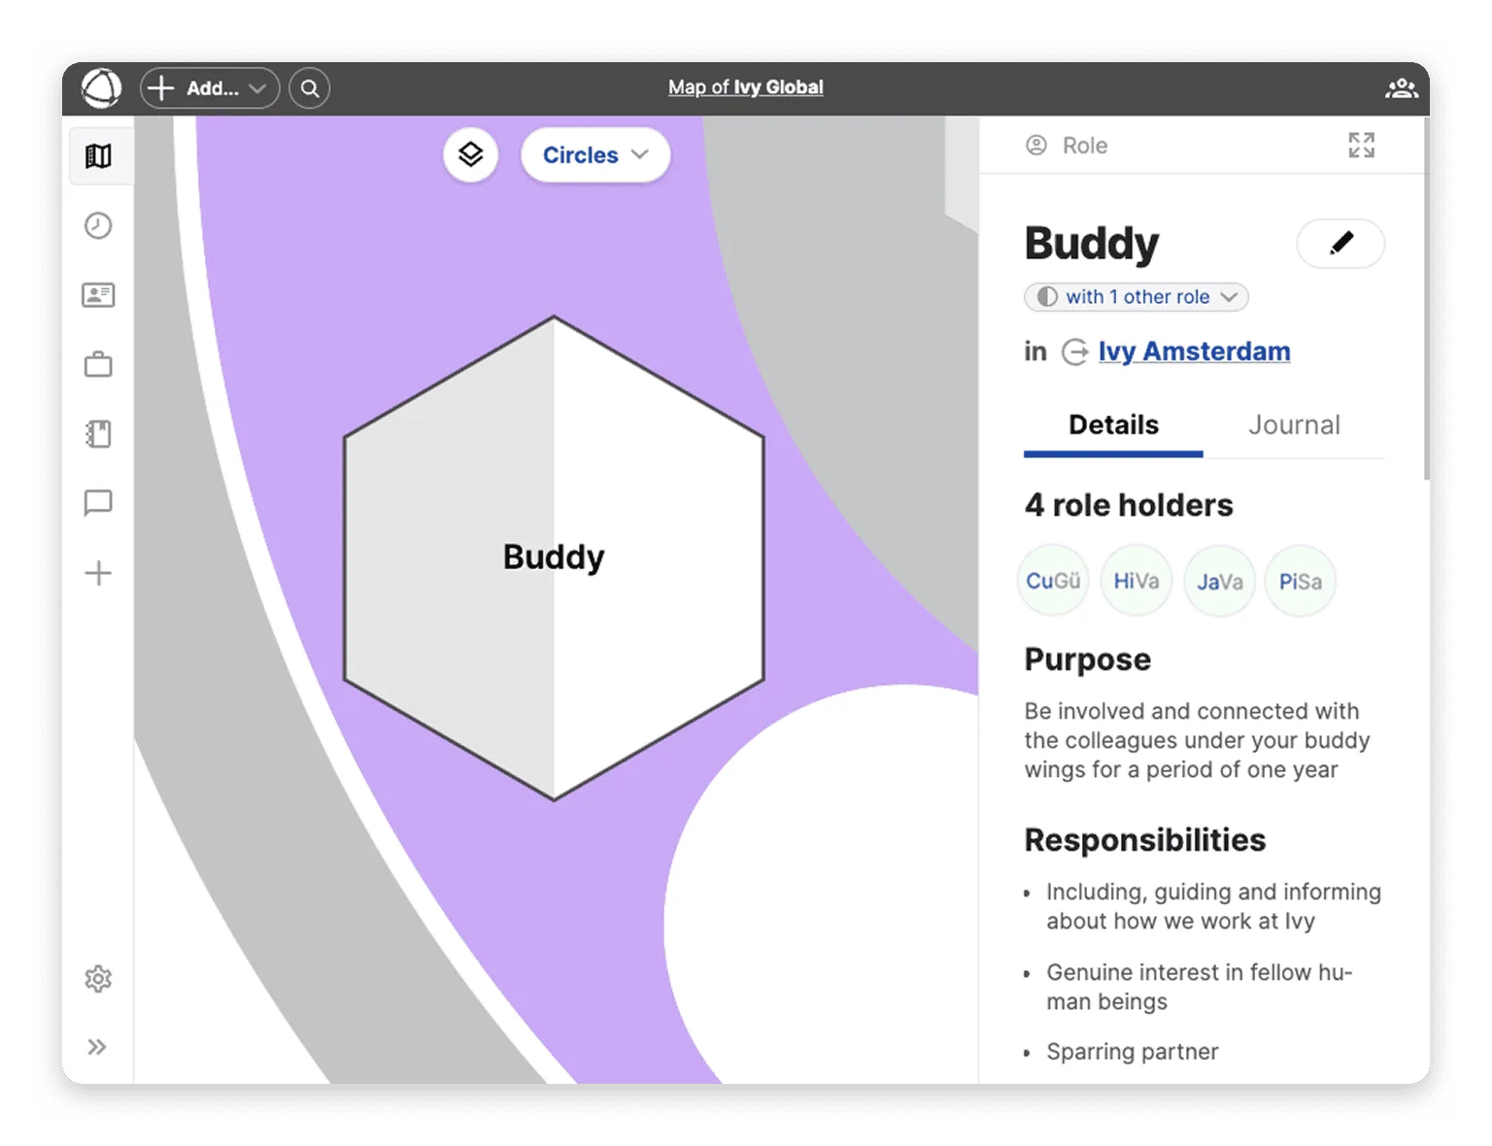Click the layers icon above the map
This screenshot has height=1146, width=1492.
pos(470,154)
